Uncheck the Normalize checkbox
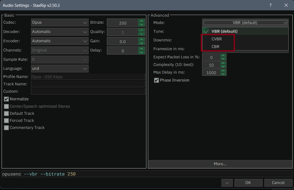The image size is (294, 190). coord(6,99)
